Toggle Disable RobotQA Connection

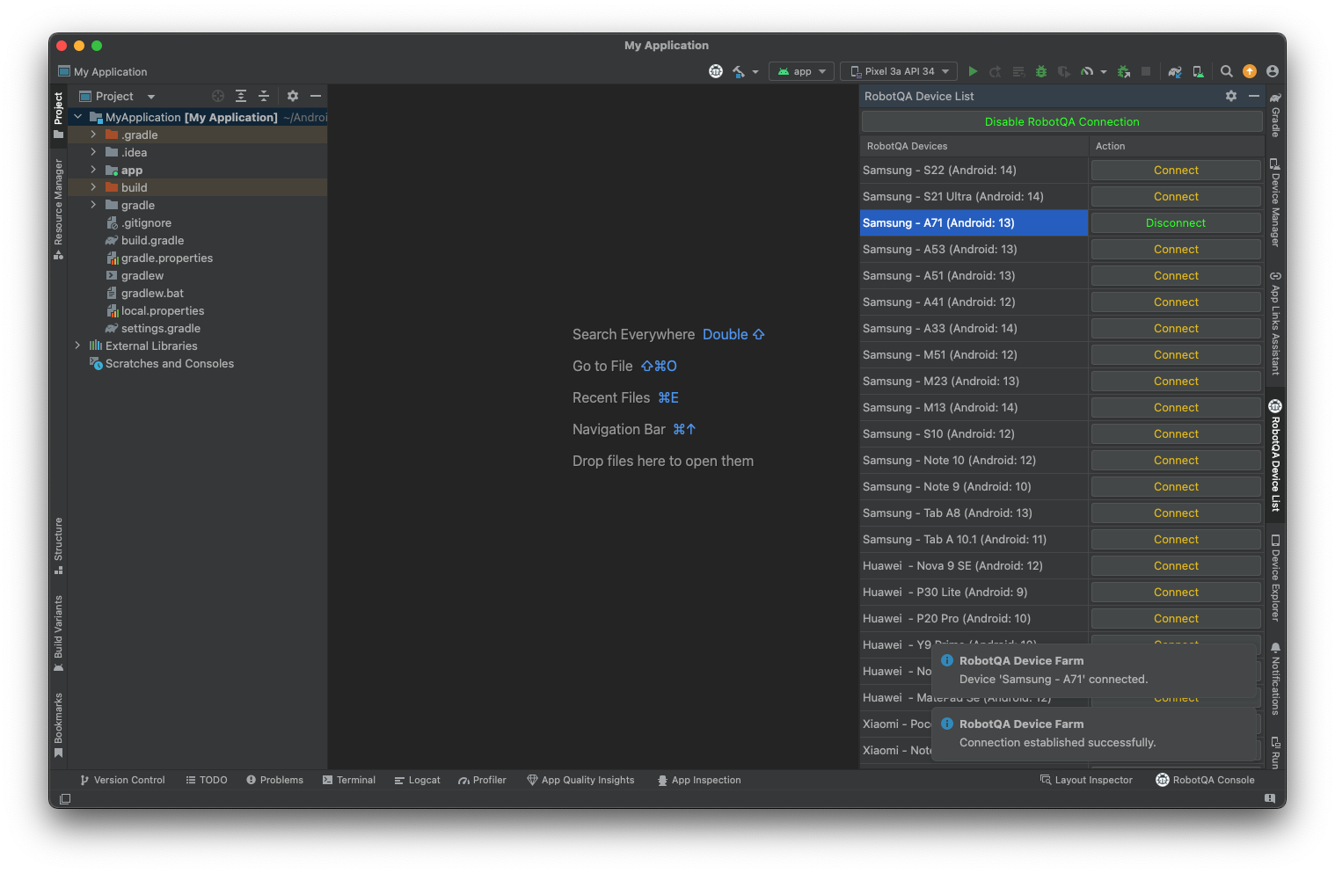1061,122
